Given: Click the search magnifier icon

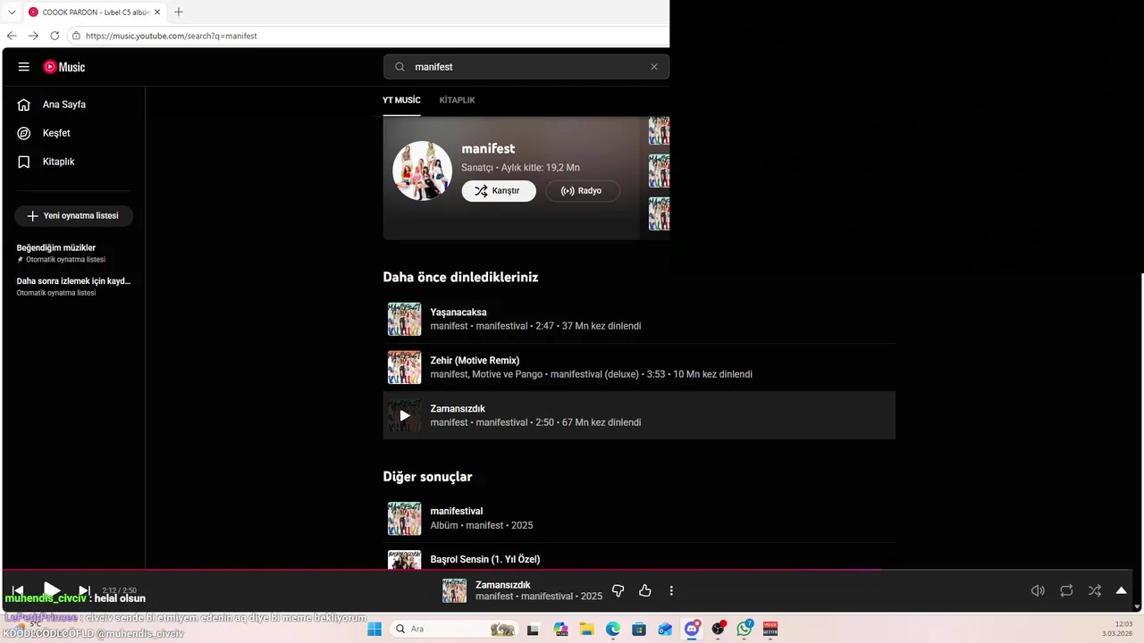Looking at the screenshot, I should click(400, 67).
